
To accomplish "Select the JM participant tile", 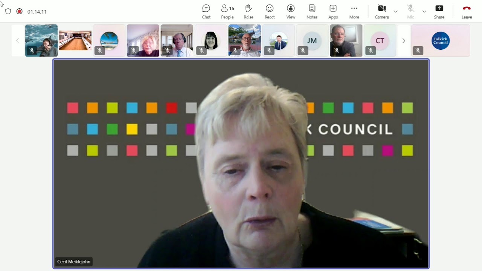I will [312, 41].
